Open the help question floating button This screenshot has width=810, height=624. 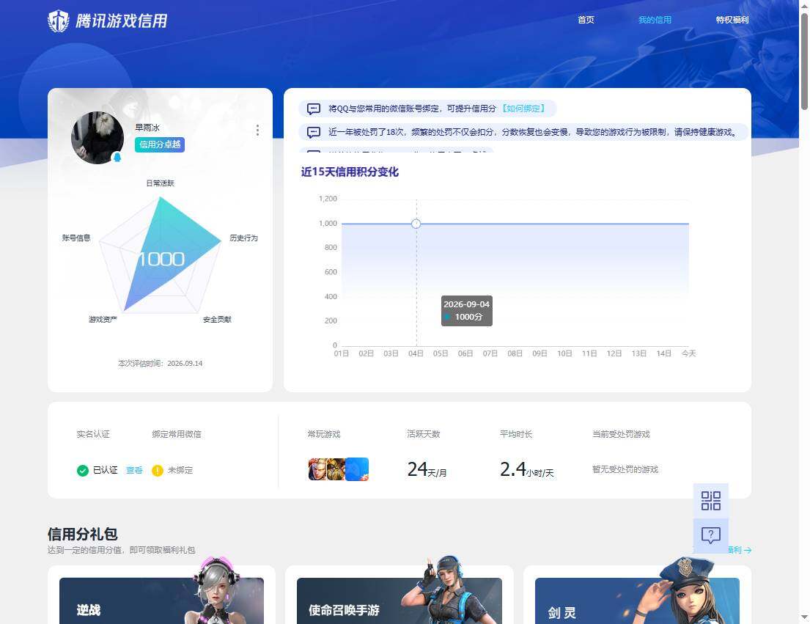711,536
